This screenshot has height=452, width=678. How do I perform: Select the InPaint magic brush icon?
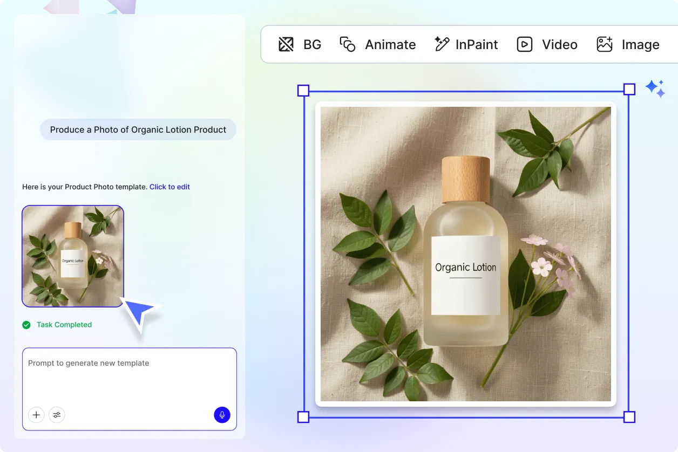coord(442,44)
